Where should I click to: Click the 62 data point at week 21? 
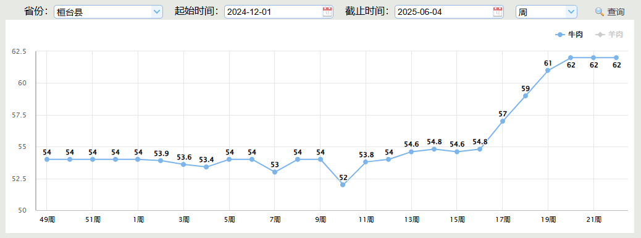click(593, 57)
